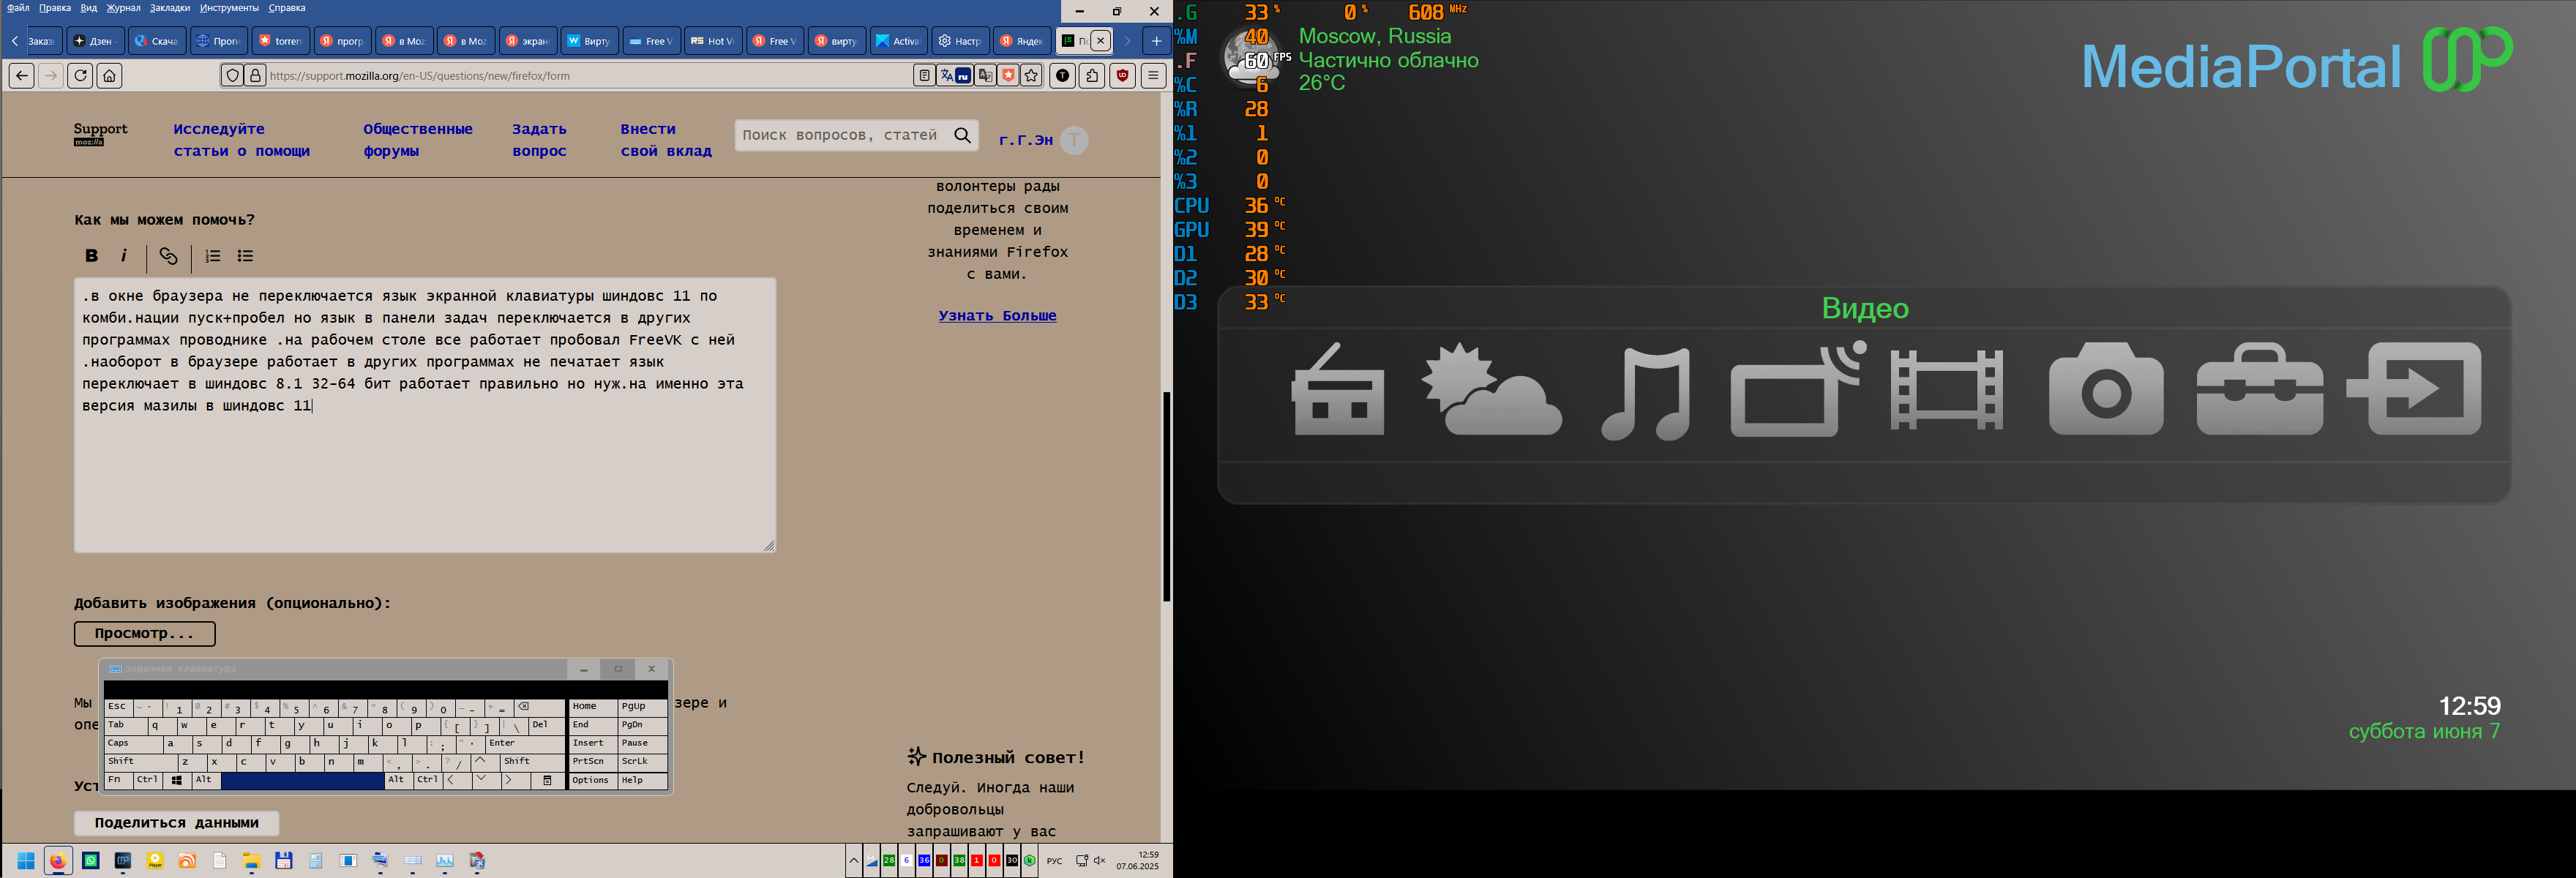Image resolution: width=2576 pixels, height=878 pixels.
Task: Click inside the question text area
Action: (x=425, y=415)
